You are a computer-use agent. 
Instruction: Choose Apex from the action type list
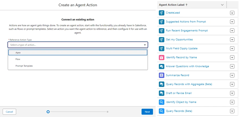(x=78, y=53)
